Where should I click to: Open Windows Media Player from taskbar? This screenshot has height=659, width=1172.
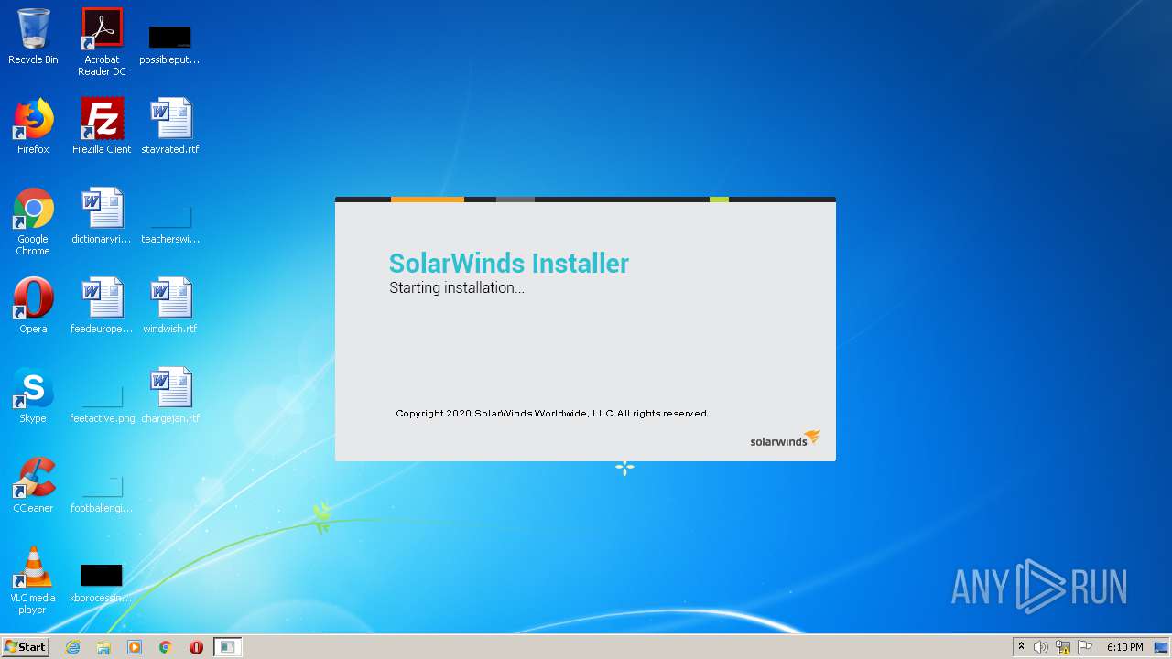pyautogui.click(x=135, y=647)
